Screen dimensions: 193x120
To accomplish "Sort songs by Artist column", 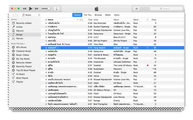I will tap(96, 20).
